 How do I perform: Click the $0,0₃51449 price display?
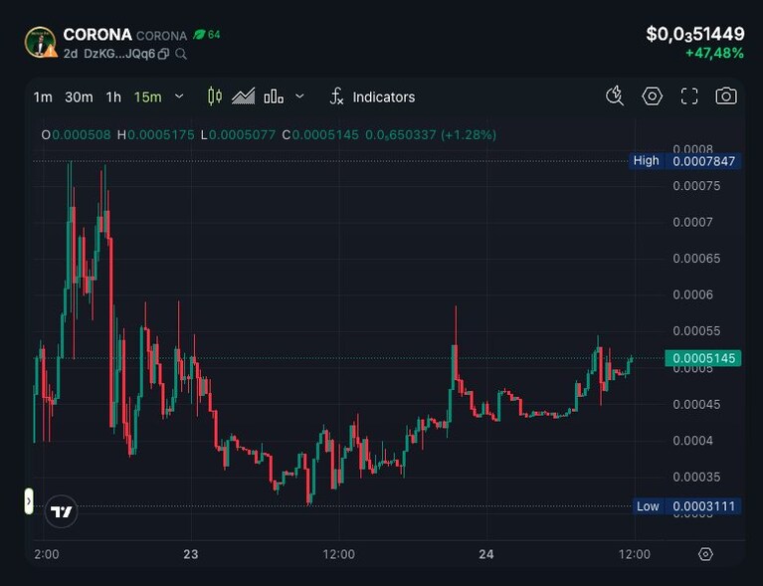pos(695,34)
